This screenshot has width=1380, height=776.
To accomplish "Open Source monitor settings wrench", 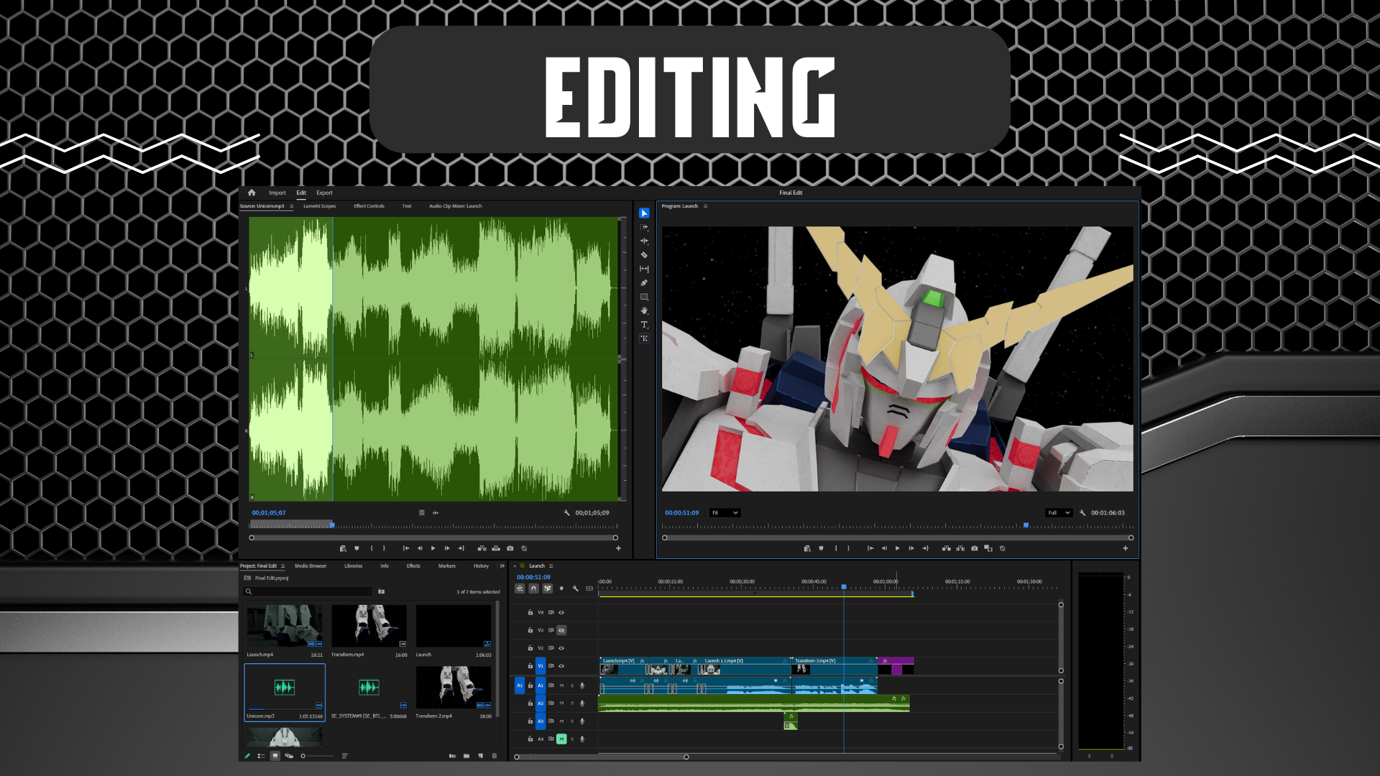I will click(566, 513).
